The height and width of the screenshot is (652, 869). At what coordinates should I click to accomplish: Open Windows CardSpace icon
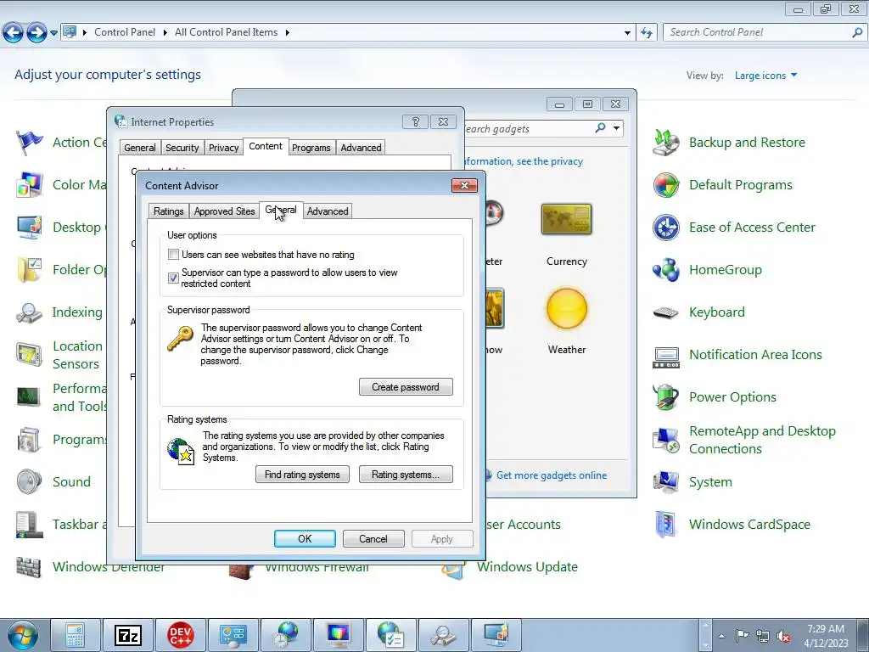(666, 525)
